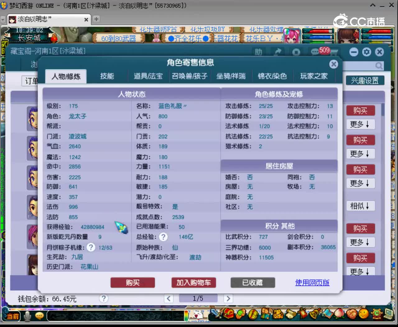
Task: Click the brown-haired character portrait at top right
Action: 349,36
